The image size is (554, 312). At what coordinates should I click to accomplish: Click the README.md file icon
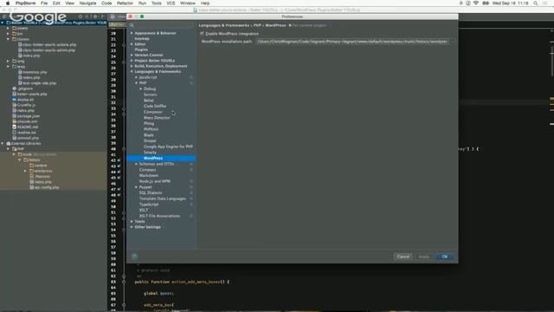click(14, 127)
